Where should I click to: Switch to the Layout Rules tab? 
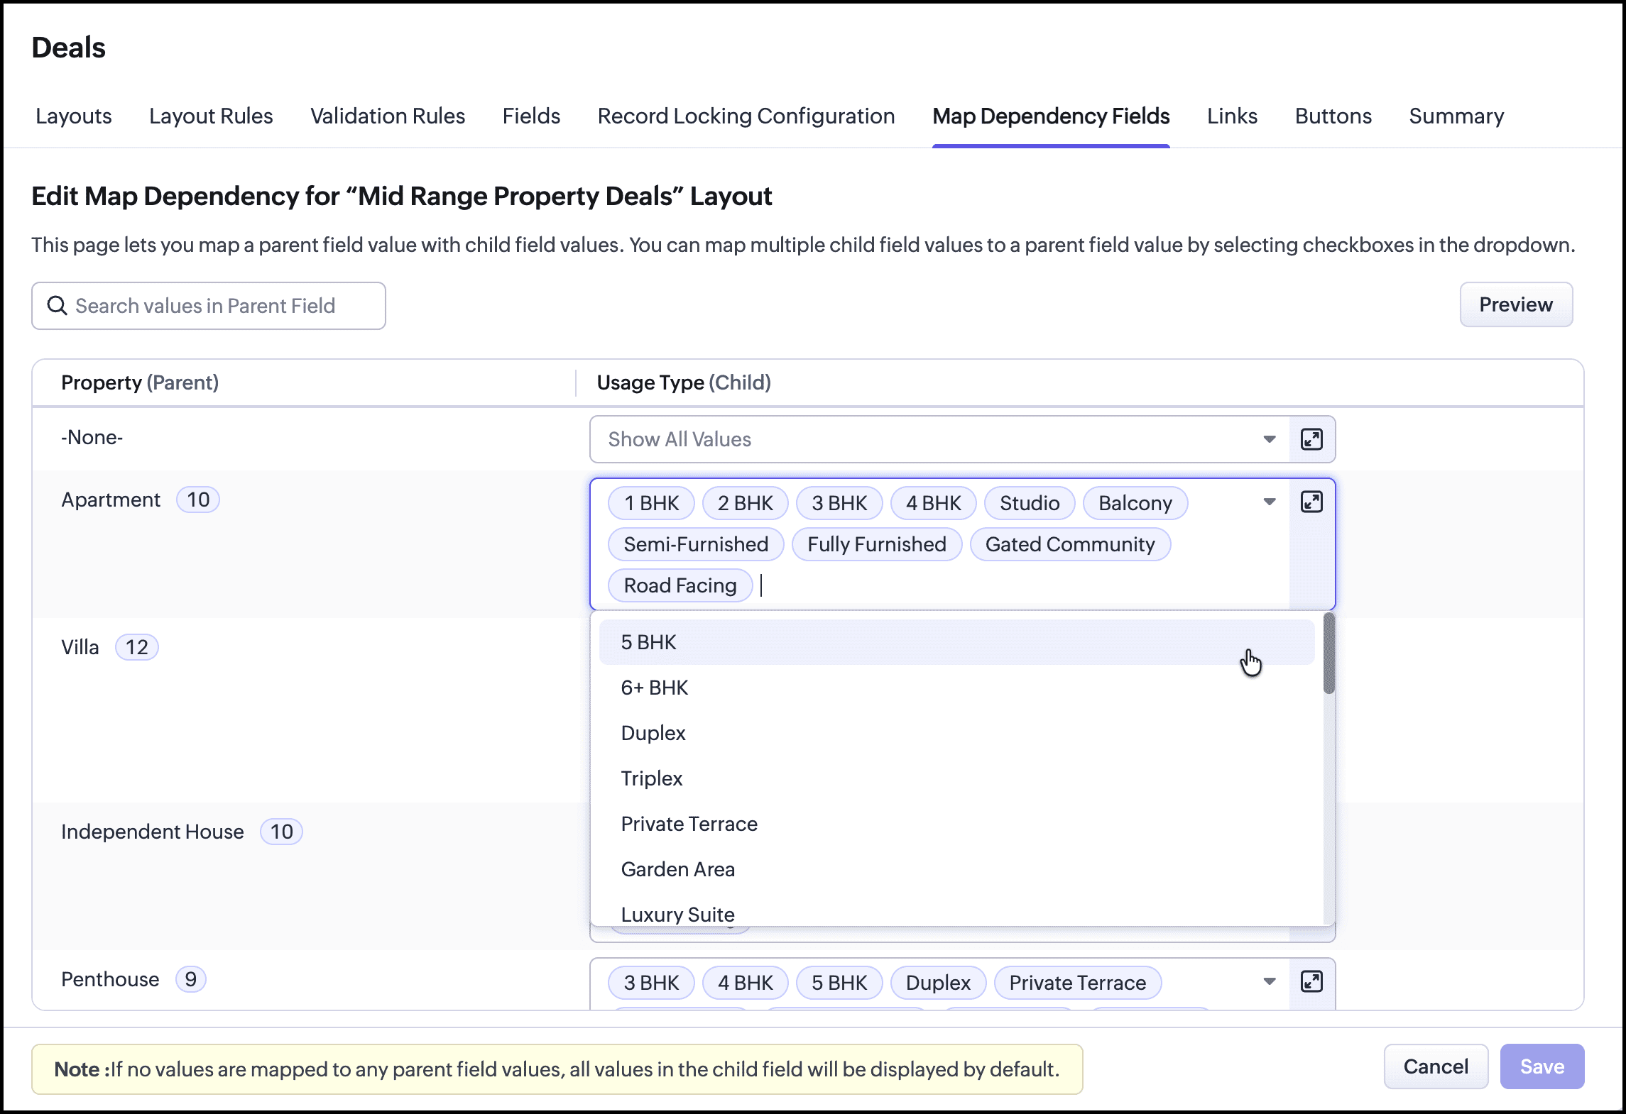pyautogui.click(x=211, y=116)
